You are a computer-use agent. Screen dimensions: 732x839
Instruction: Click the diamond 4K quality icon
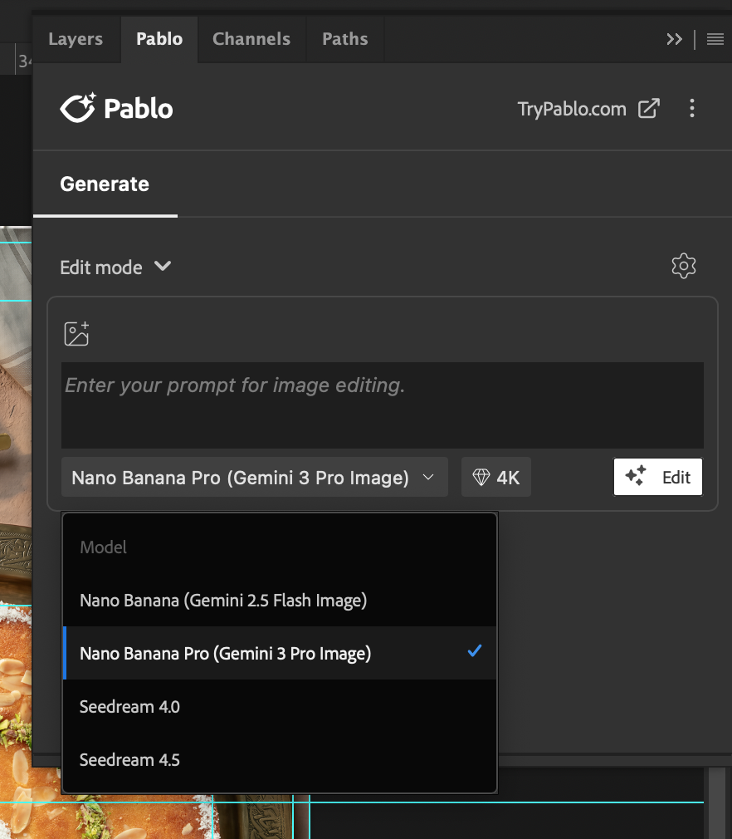pos(480,476)
